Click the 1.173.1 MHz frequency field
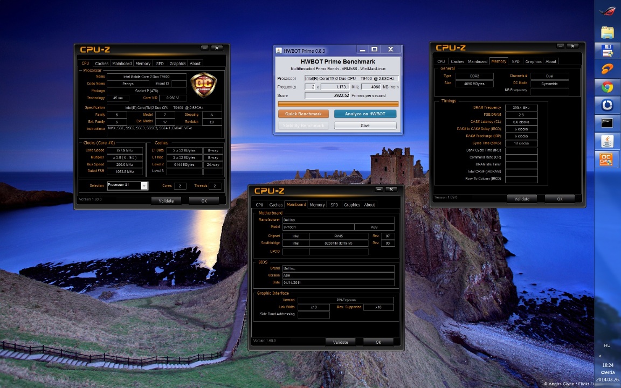The height and width of the screenshot is (388, 621). pyautogui.click(x=335, y=87)
